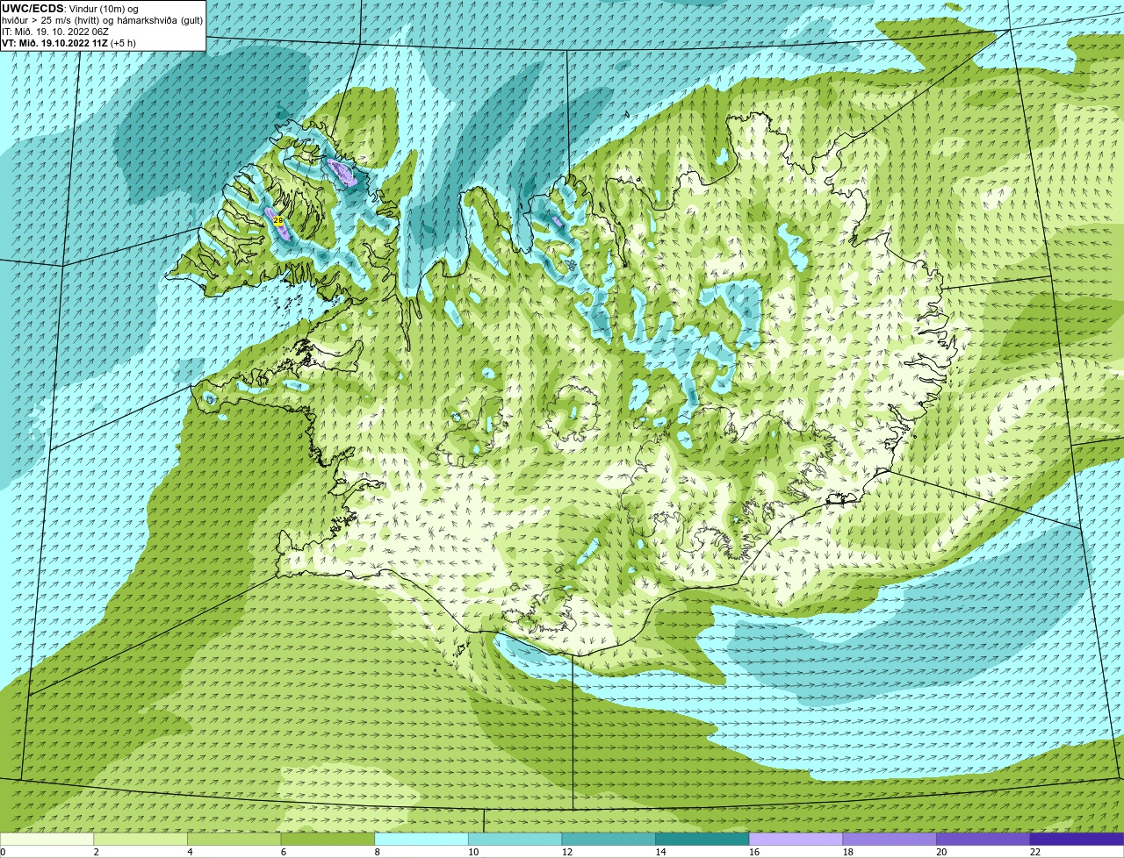This screenshot has height=858, width=1124.
Task: Select the 16–18 m/s lavender swatch
Action: [796, 839]
